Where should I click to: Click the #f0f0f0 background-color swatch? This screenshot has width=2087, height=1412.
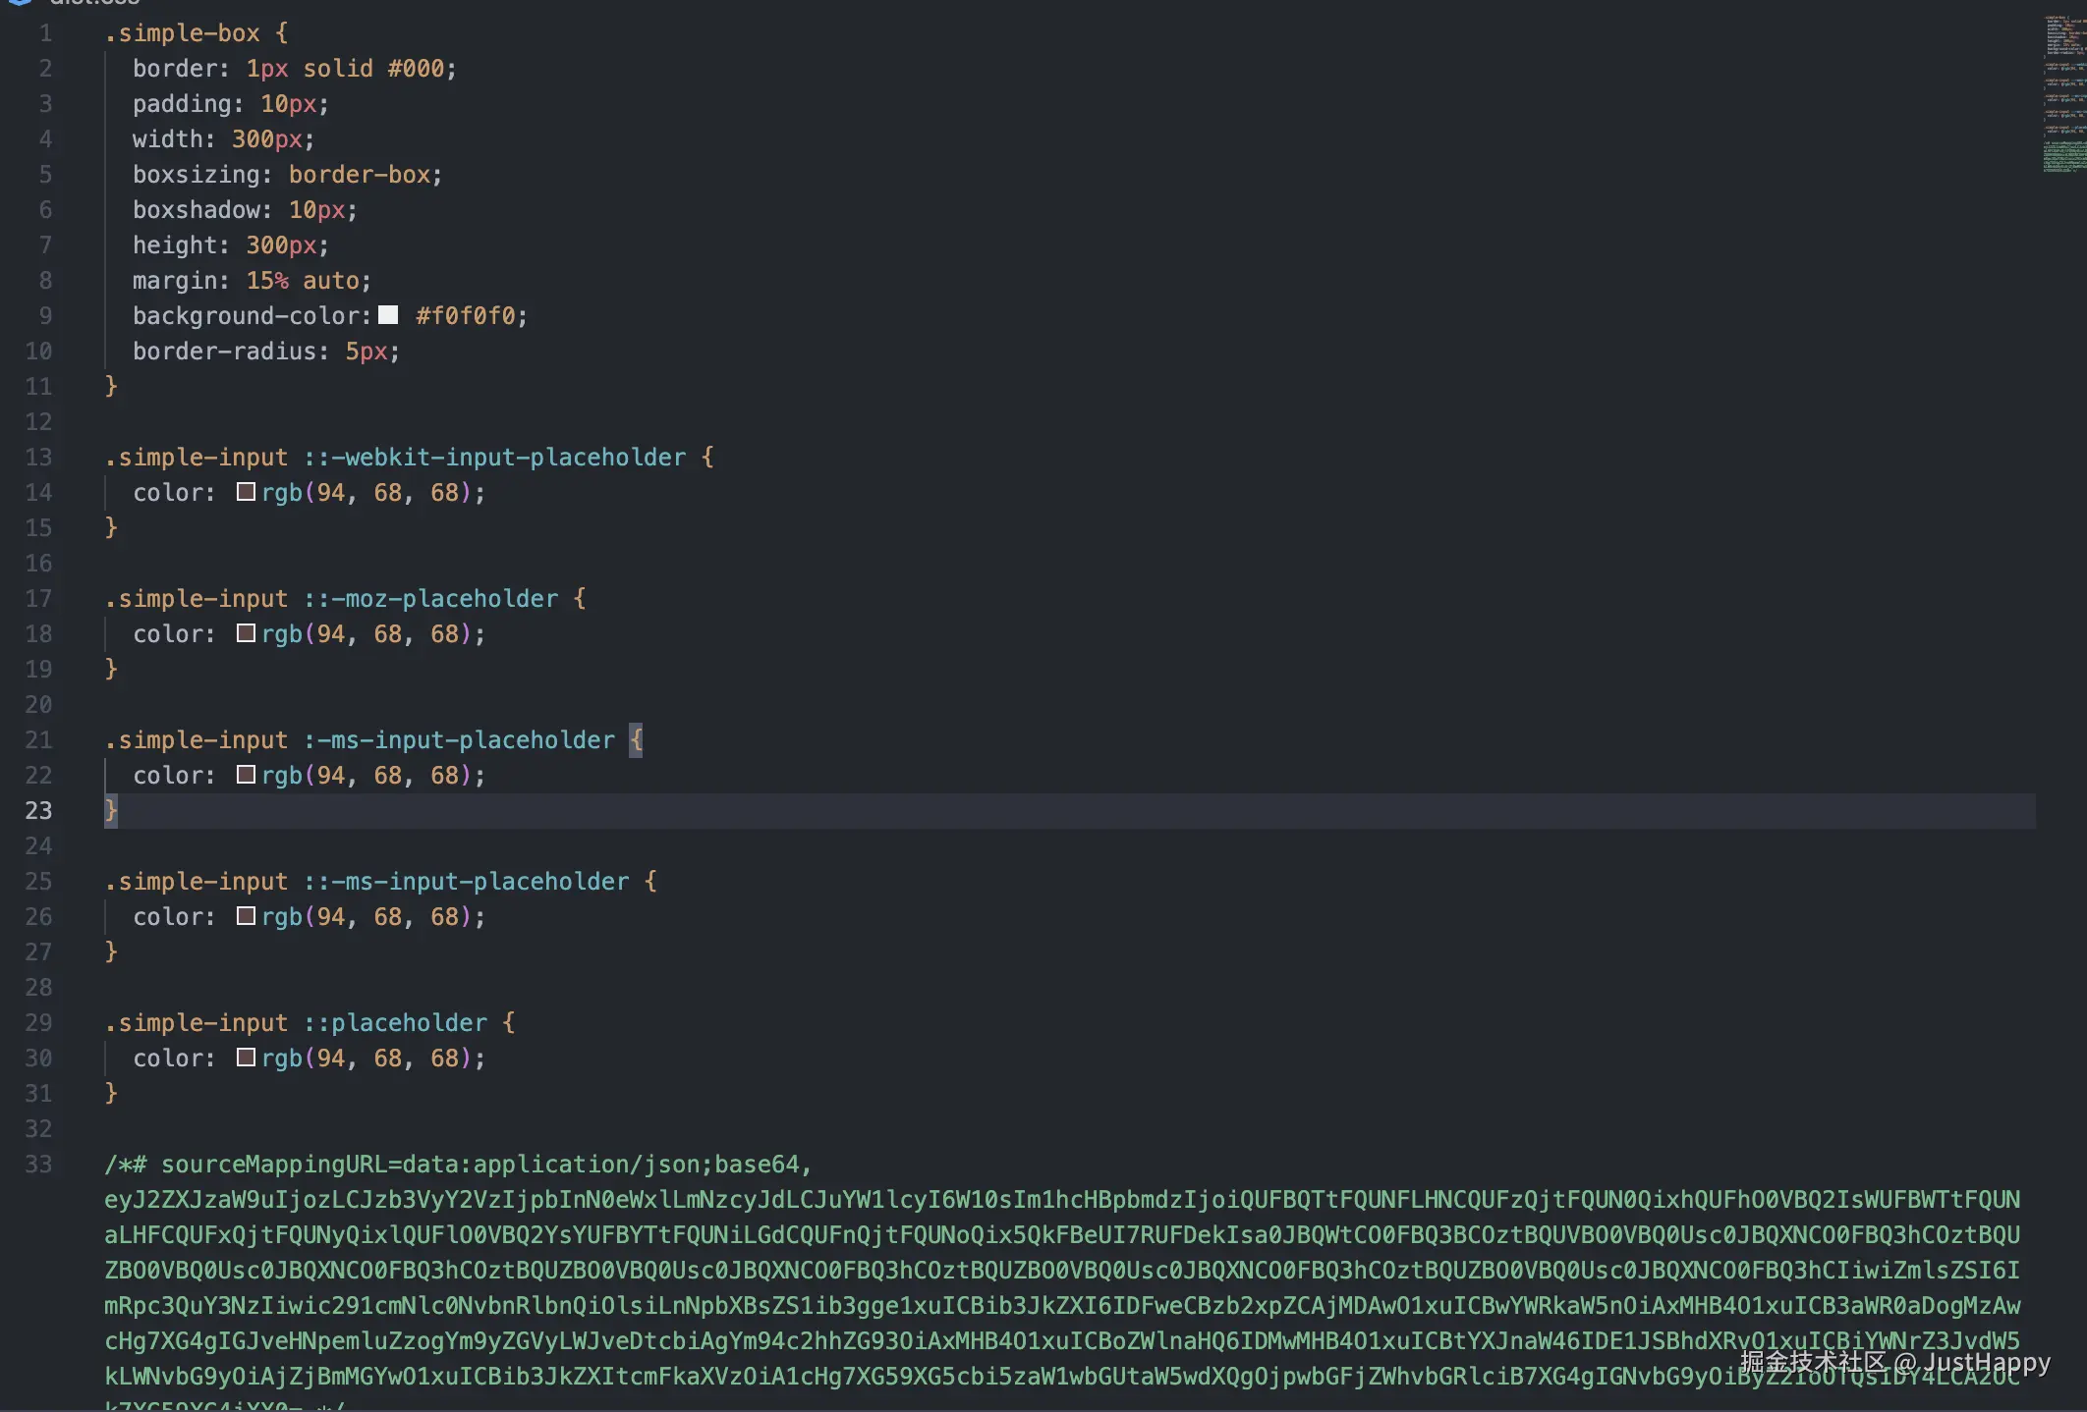coord(388,315)
